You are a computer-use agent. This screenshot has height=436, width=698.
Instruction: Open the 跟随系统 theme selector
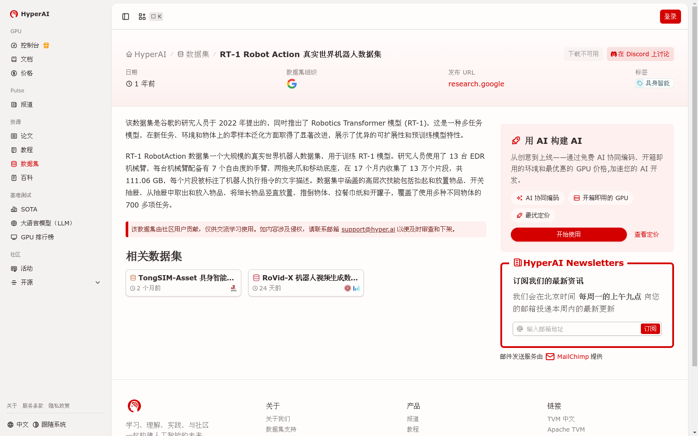pos(49,425)
